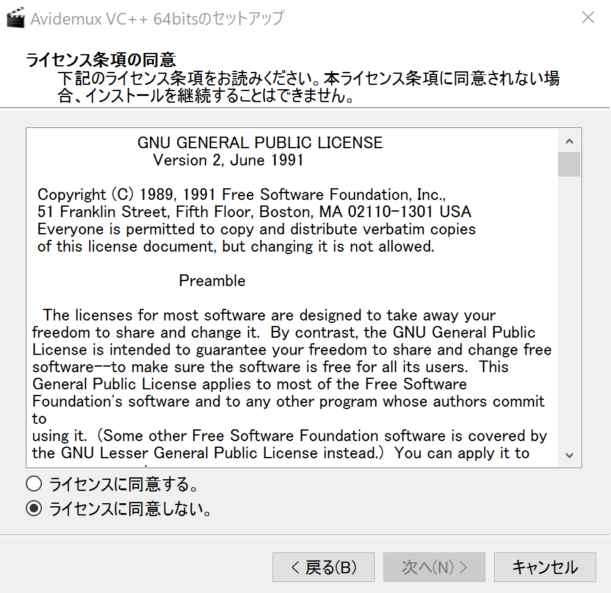Click the ライセンス条項の同意 page heading
Image resolution: width=611 pixels, height=593 pixels.
point(101,60)
